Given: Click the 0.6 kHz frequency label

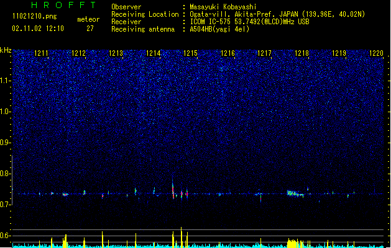Looking at the screenshot, I should [x=6, y=236].
